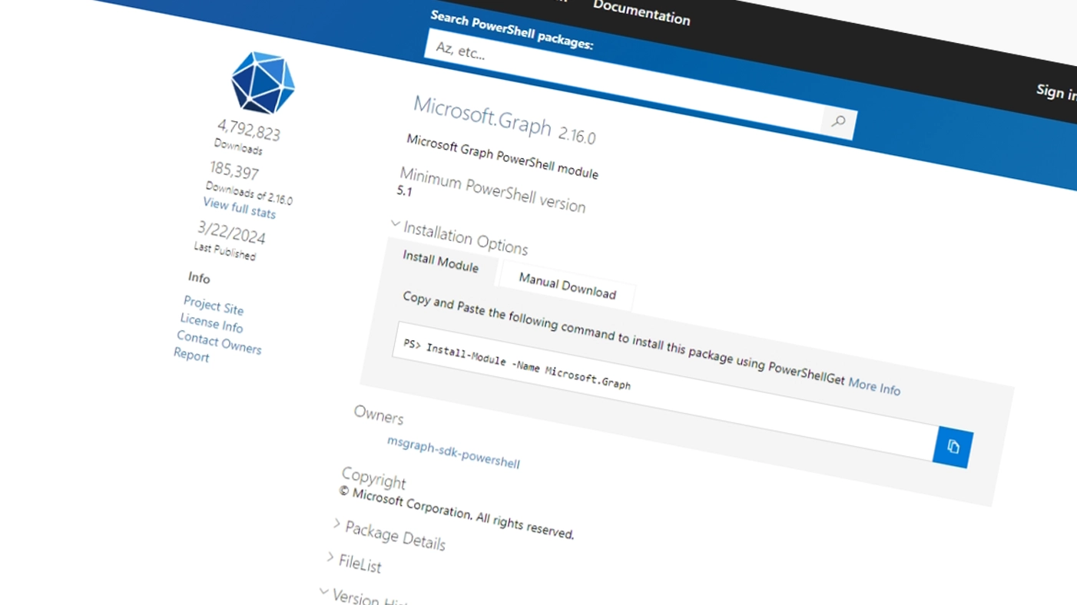The height and width of the screenshot is (605, 1077).
Task: Expand the FileList section
Action: tap(358, 563)
